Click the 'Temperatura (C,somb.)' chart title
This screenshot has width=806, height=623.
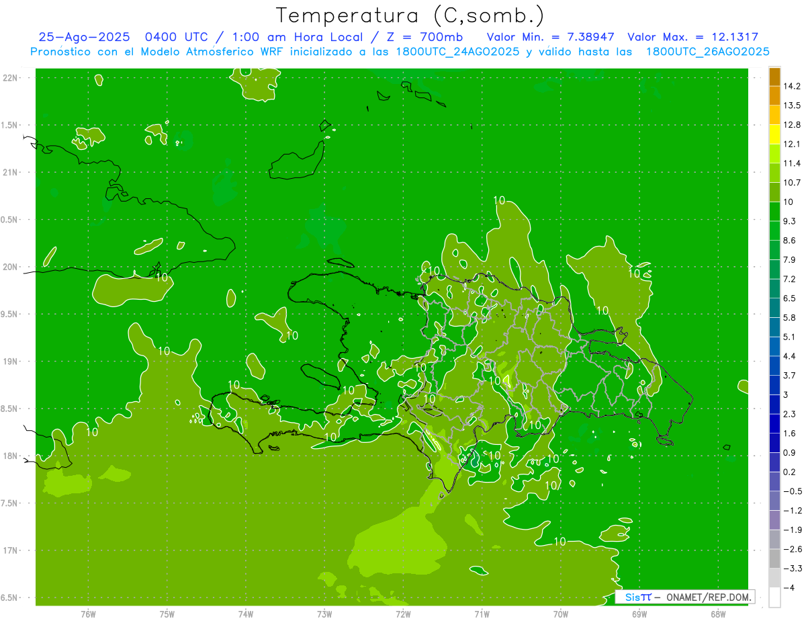tap(410, 15)
